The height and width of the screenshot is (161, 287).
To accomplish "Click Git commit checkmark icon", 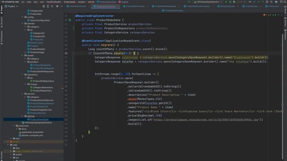I will point(259,2).
